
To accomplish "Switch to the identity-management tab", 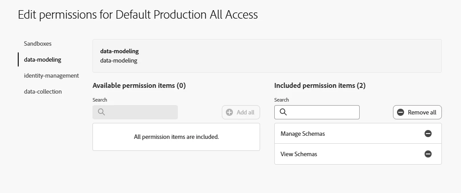I will click(x=52, y=75).
